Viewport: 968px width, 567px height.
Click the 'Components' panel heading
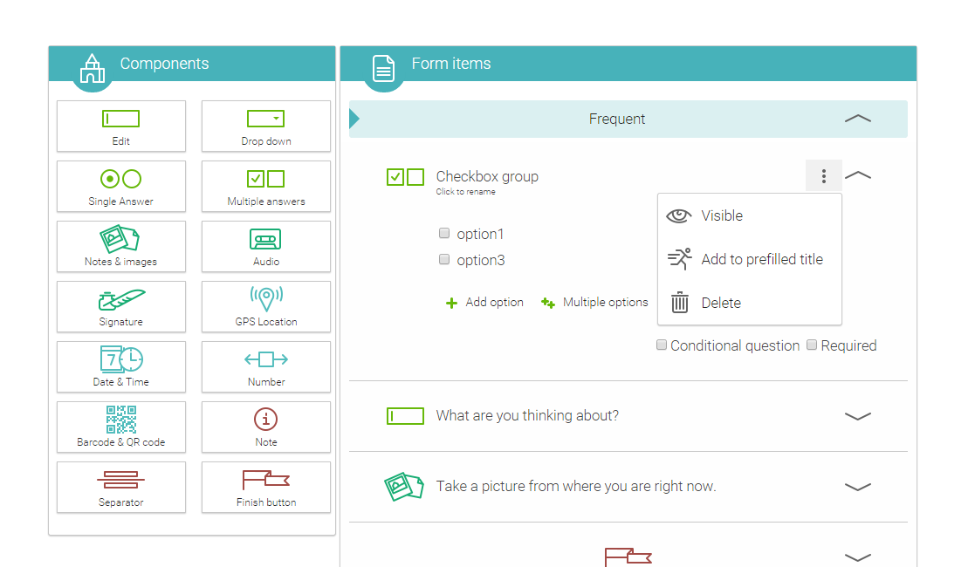164,64
